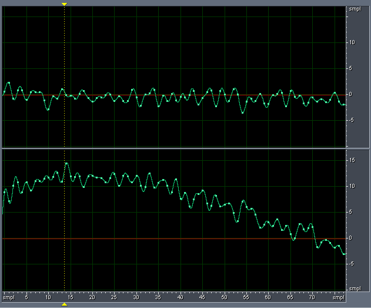Select sample 20 on the time ruler
Viewport: 371px width, 308px height.
coord(92,297)
